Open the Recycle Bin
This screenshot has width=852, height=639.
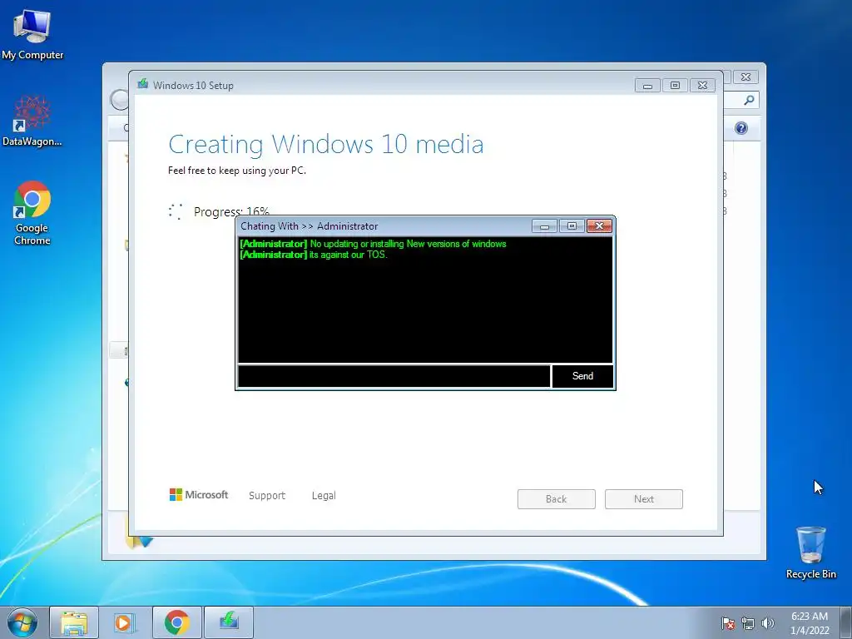point(810,552)
